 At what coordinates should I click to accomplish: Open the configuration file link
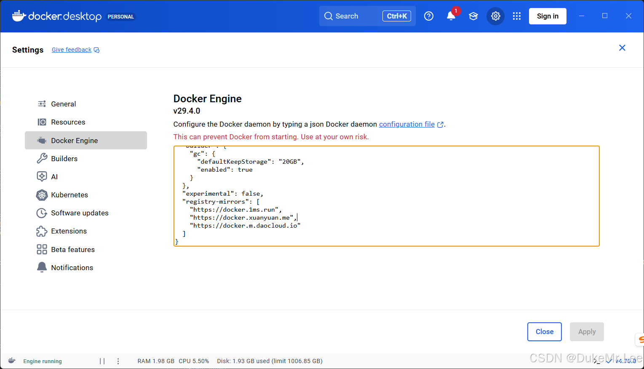(407, 124)
